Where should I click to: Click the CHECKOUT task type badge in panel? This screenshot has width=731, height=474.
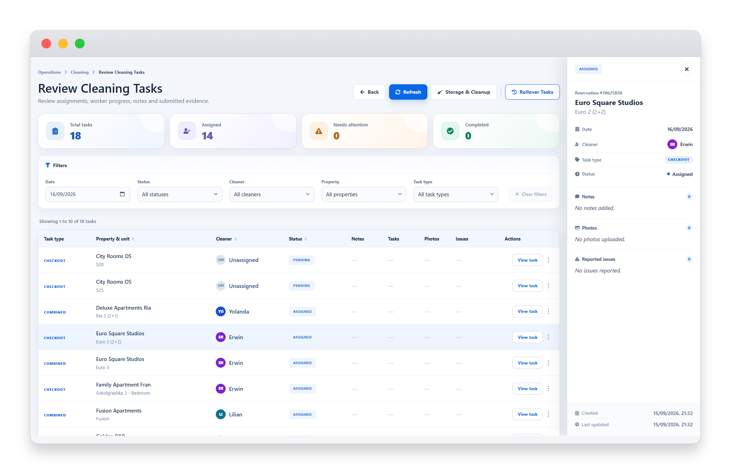pyautogui.click(x=678, y=160)
